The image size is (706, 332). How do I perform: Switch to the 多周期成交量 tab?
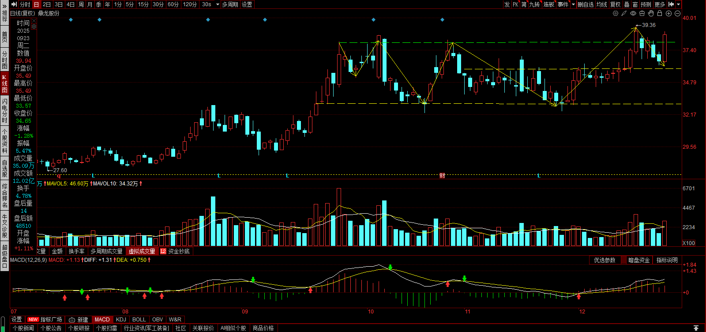(106, 251)
